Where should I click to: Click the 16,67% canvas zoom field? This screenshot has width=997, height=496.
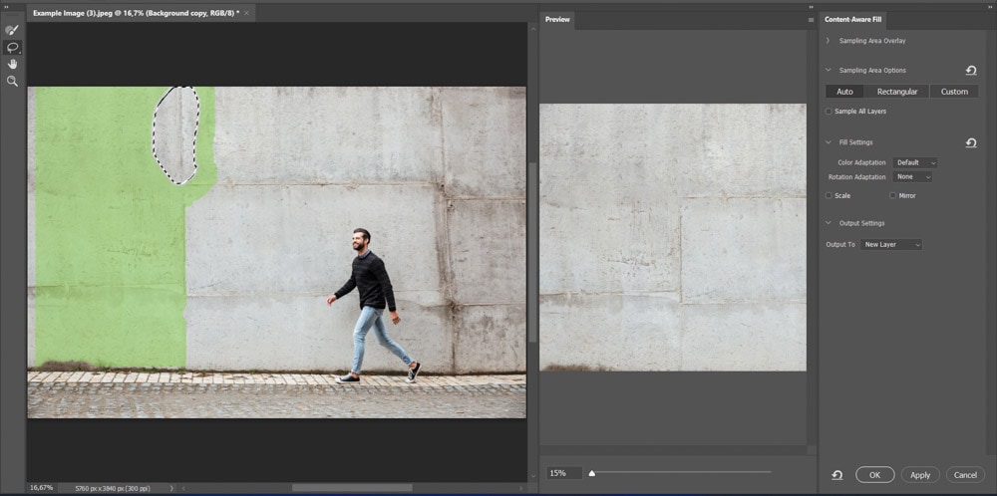click(41, 488)
